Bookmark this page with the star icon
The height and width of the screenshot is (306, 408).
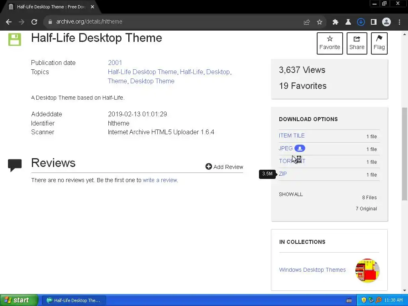point(320,22)
